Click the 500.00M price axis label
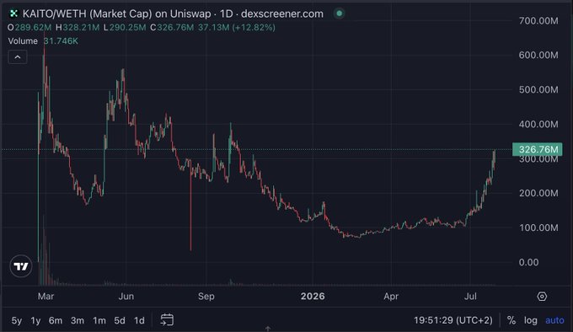573x332 pixels. point(538,90)
